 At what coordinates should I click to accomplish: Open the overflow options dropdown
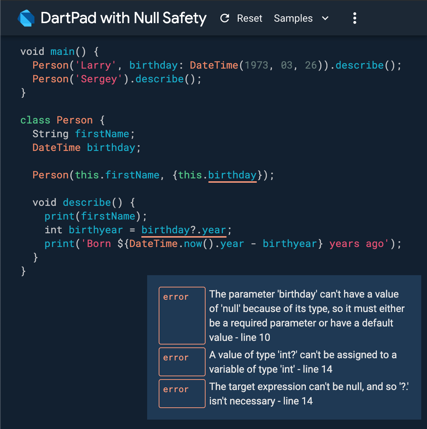click(355, 18)
